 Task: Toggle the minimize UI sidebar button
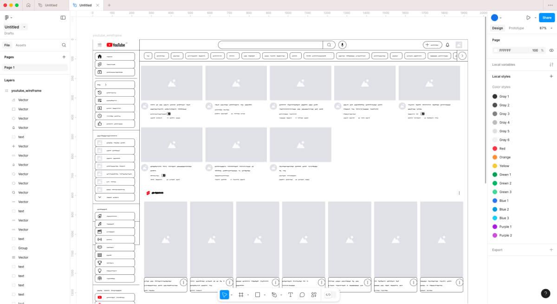tap(63, 18)
